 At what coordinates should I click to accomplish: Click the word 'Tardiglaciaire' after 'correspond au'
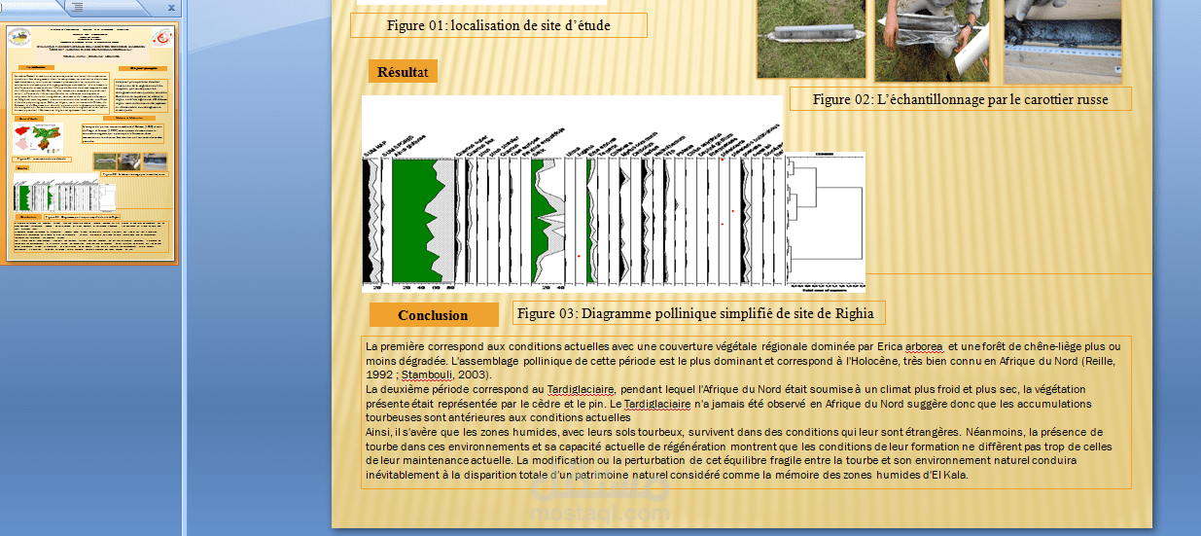click(581, 389)
